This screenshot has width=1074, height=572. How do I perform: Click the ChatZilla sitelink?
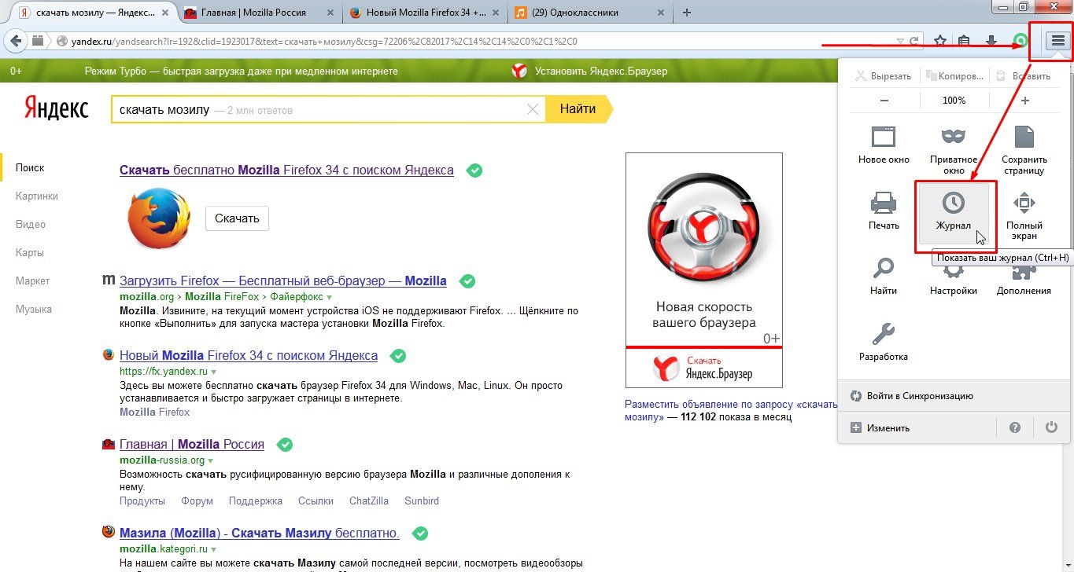pos(370,500)
